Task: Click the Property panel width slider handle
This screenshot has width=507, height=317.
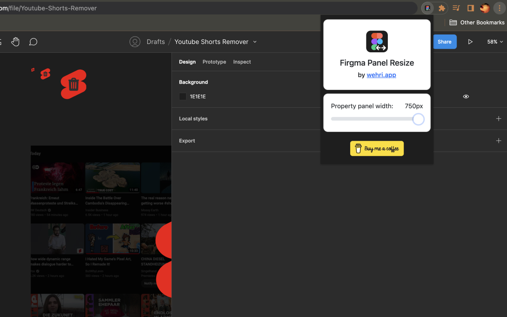Action: click(418, 119)
